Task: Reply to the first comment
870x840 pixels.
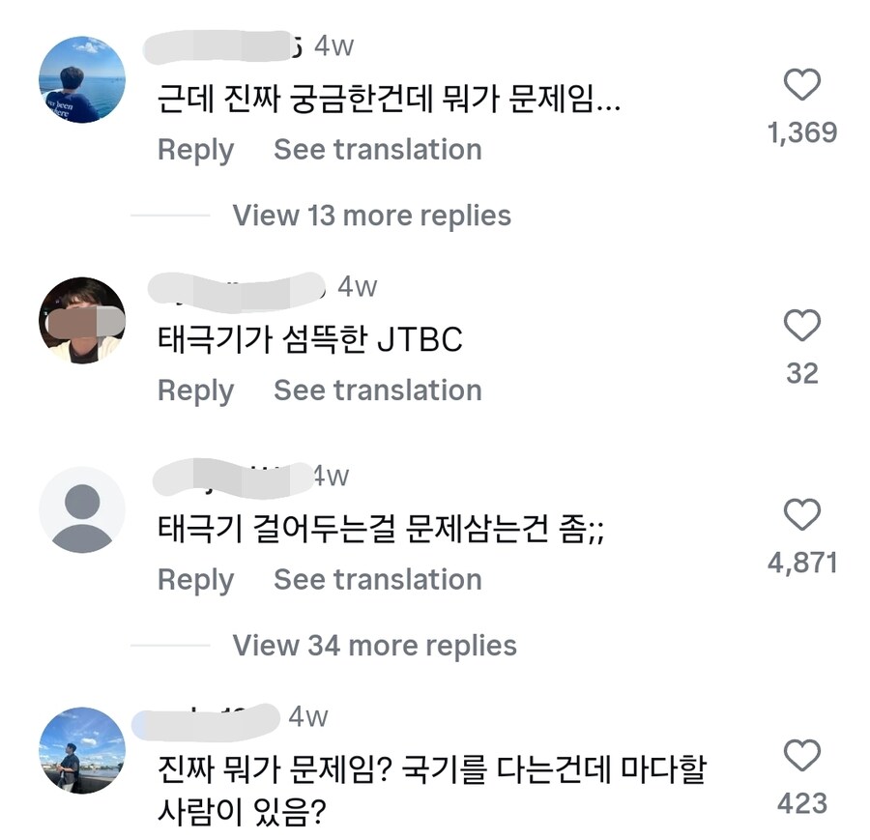Action: pos(195,150)
